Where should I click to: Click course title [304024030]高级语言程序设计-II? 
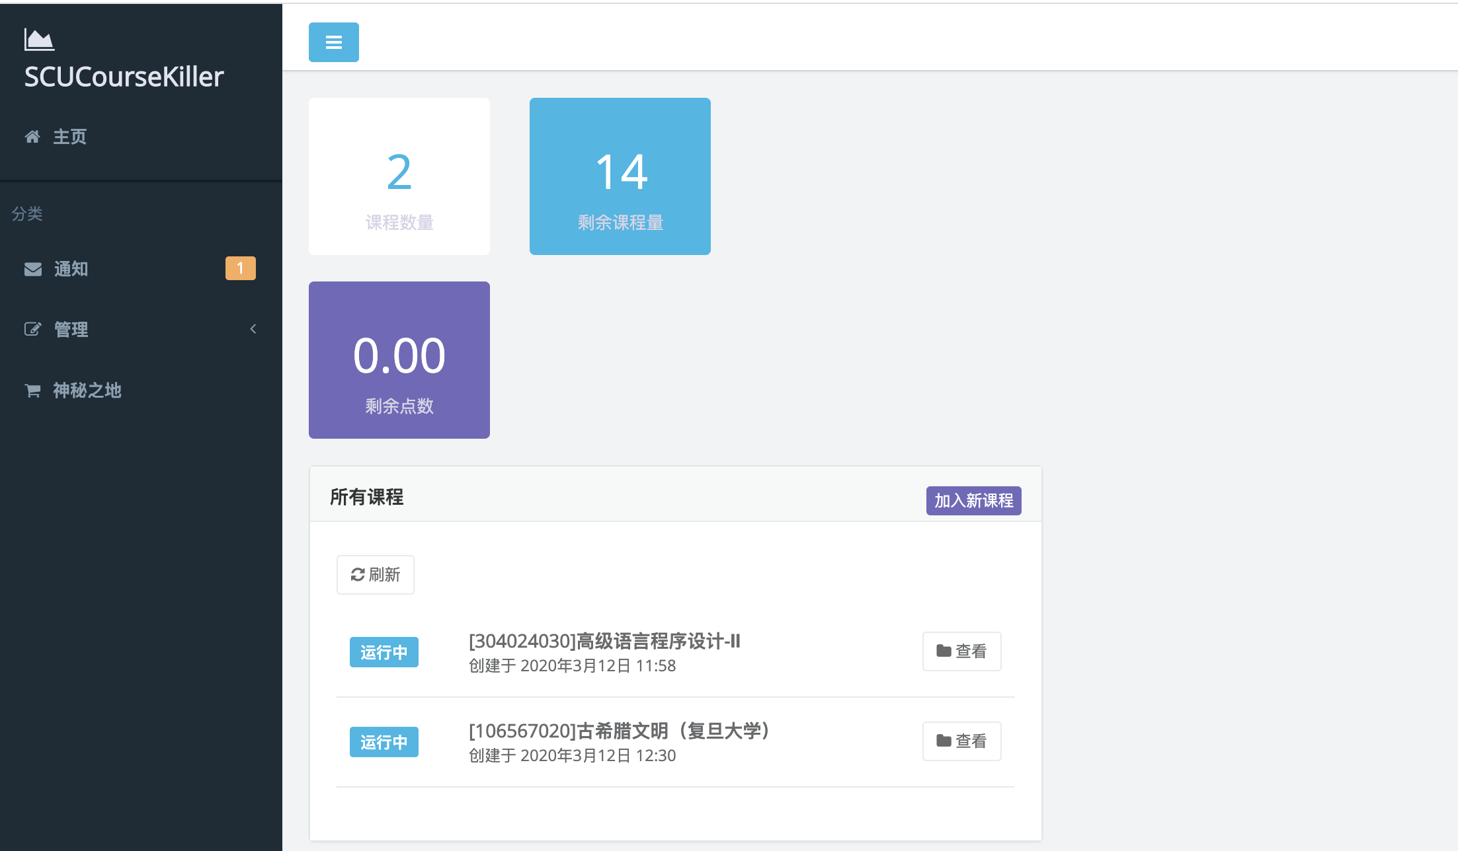[x=604, y=641]
